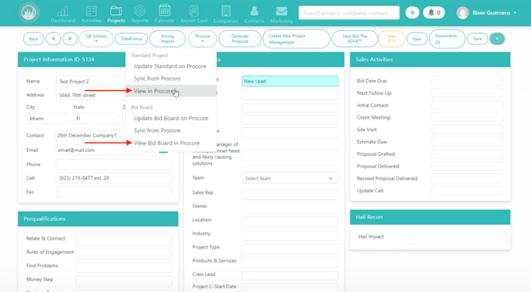Click the Update Call field
Viewport: 531px width, 292px height.
467,191
